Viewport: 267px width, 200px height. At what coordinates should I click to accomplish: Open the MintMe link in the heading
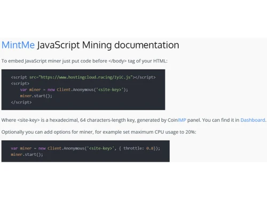[x=18, y=45]
